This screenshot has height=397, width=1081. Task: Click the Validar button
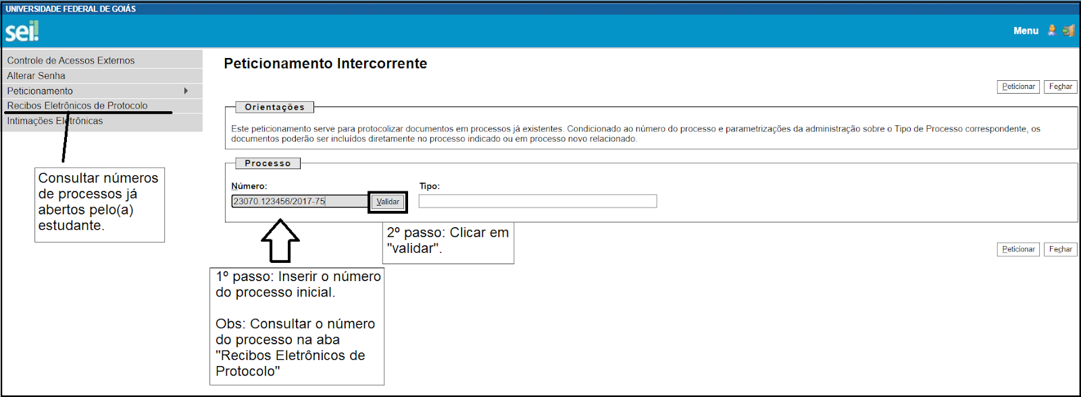pos(388,202)
